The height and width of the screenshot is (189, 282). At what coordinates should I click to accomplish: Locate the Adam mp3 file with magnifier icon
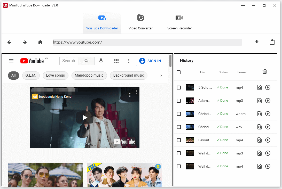point(259,101)
